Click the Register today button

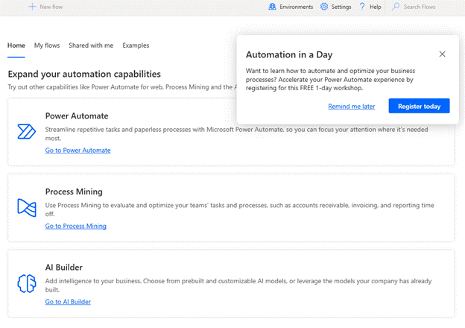tap(419, 106)
